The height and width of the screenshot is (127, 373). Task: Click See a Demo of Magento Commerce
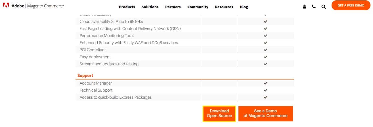265,114
